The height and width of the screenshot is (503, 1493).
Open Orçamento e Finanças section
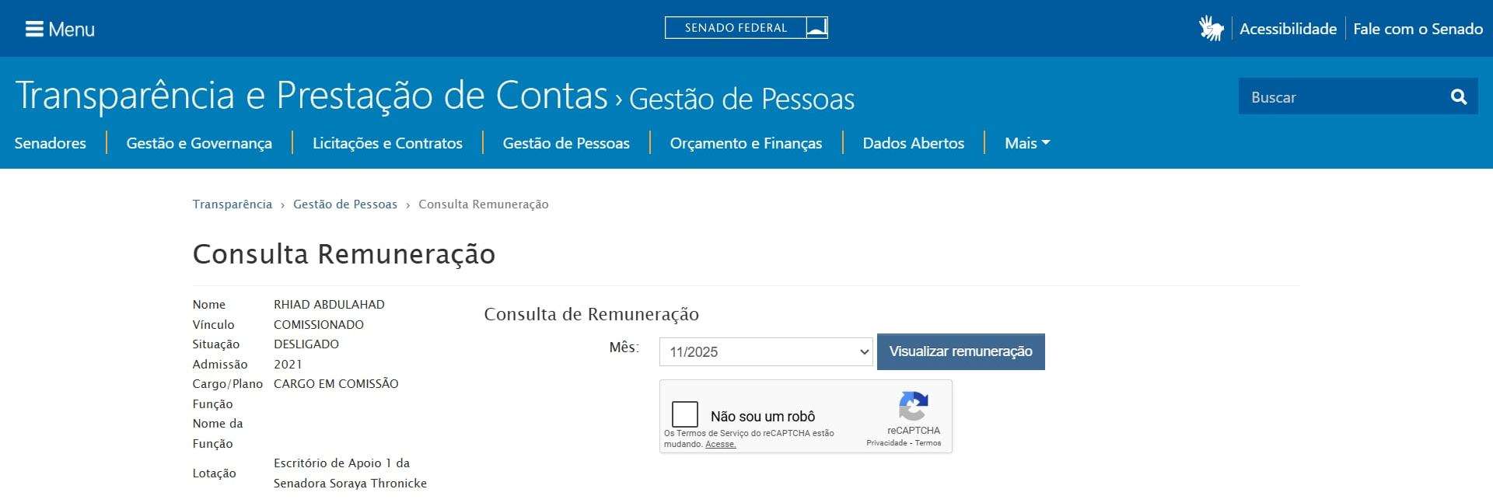coord(746,143)
